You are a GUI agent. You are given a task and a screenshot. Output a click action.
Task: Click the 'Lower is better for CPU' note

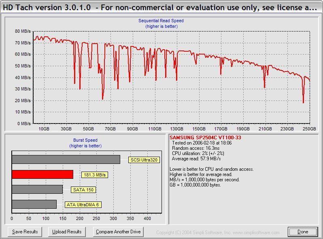click(x=212, y=169)
